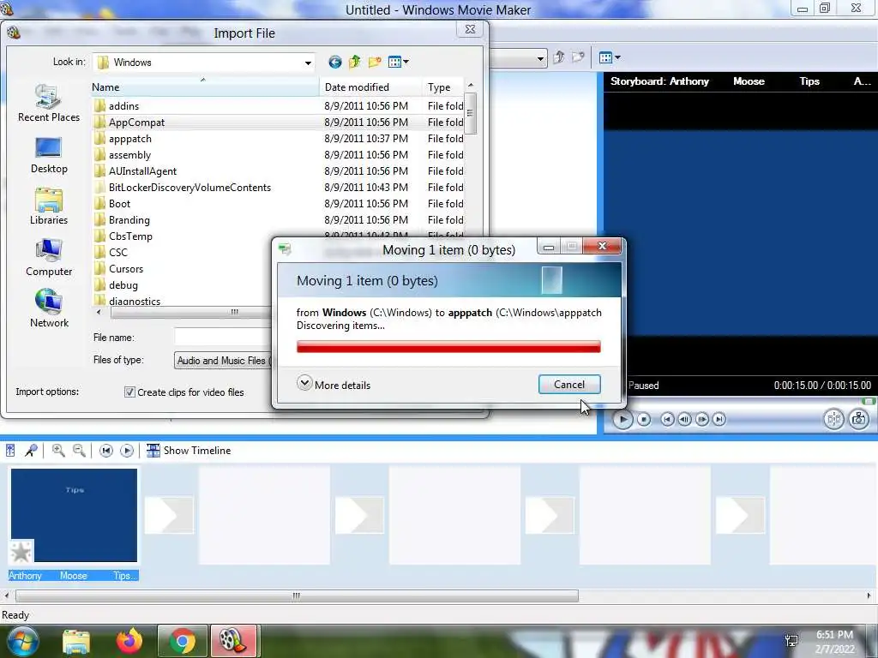Open Narrate Timeline microphone tool
Image resolution: width=878 pixels, height=658 pixels.
coord(32,451)
